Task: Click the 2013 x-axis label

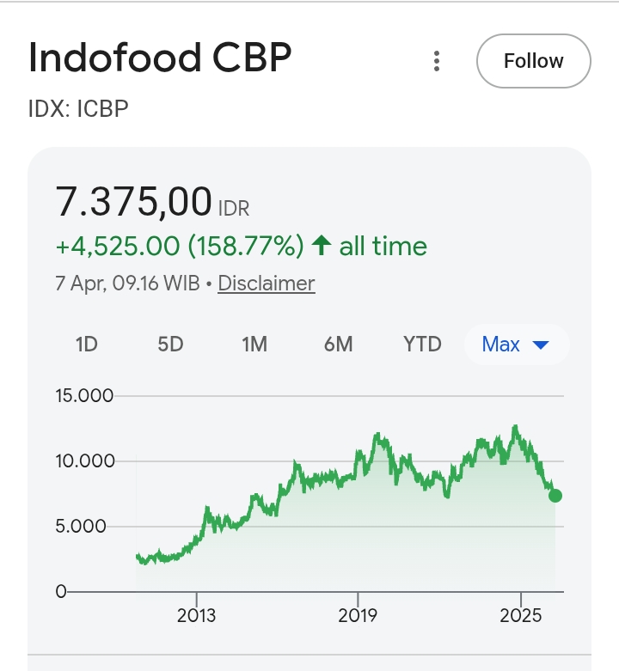Action: point(197,615)
